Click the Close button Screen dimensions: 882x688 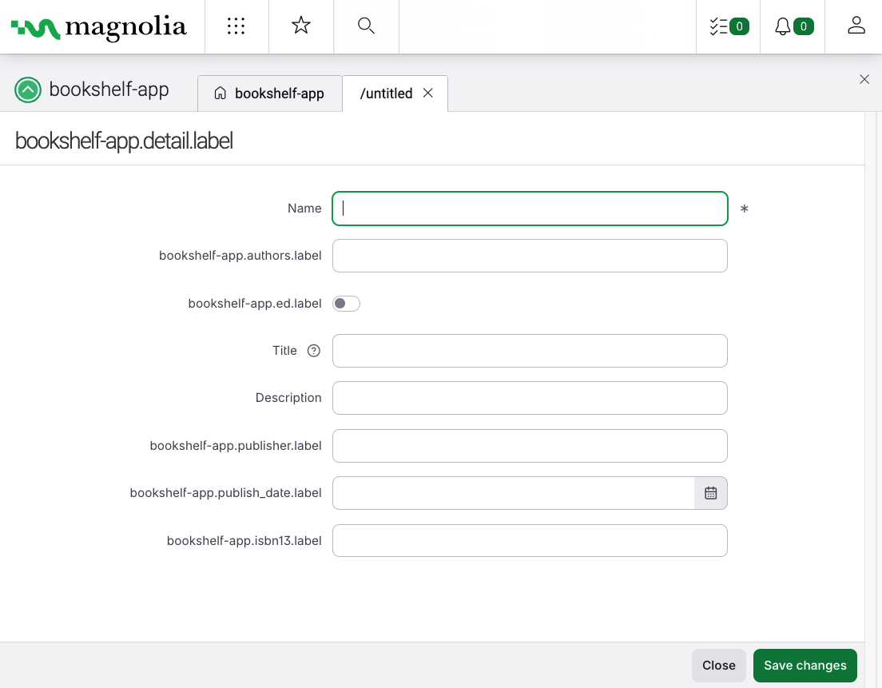pos(718,666)
